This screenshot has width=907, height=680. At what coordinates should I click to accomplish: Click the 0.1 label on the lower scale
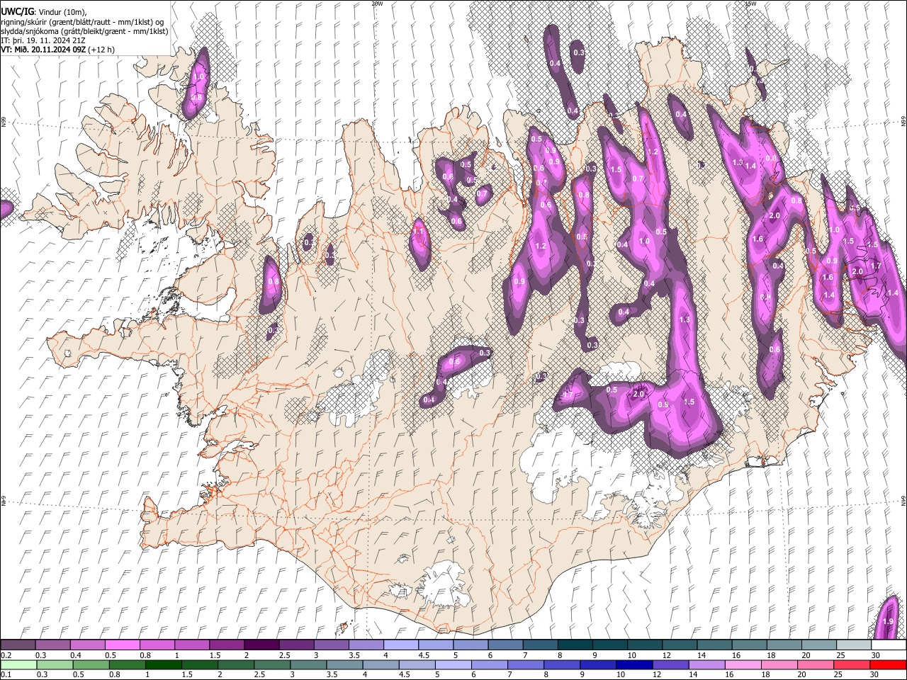coord(5,675)
